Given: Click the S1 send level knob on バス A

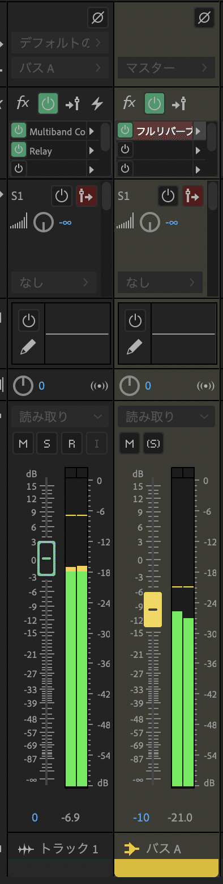Looking at the screenshot, I should [149, 223].
